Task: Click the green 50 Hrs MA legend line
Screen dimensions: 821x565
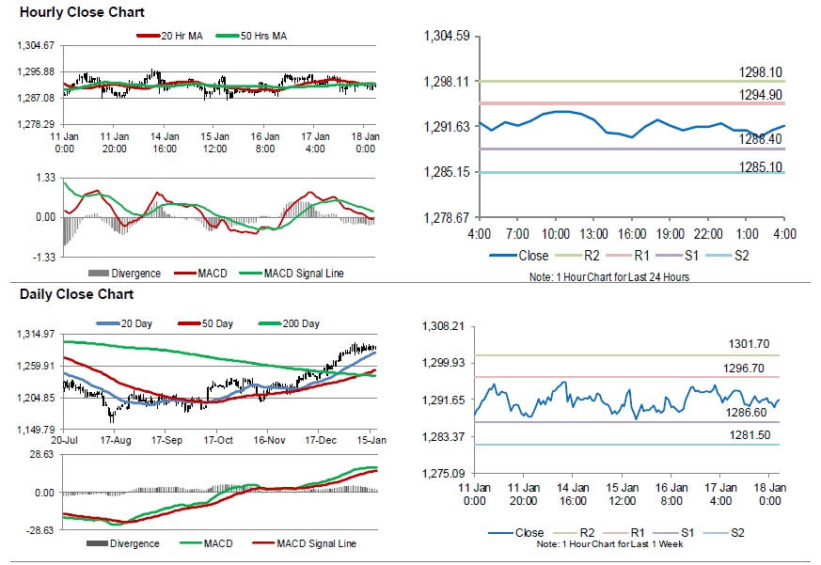Action: click(x=228, y=36)
